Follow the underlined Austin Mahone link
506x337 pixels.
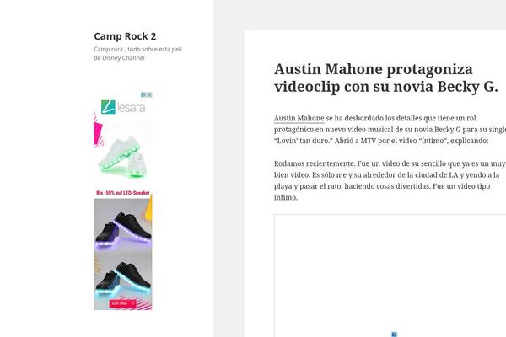coord(299,118)
